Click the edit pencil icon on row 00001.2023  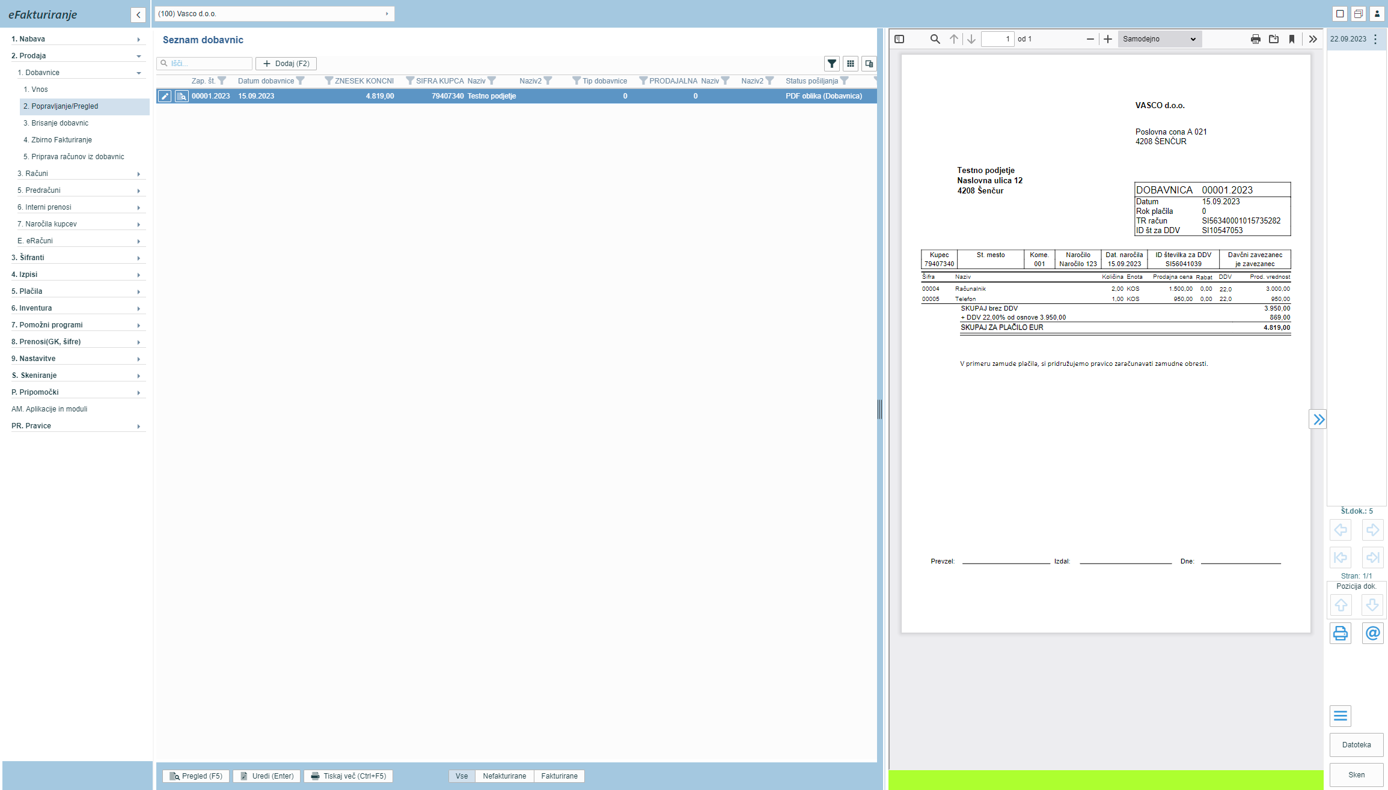coord(165,96)
